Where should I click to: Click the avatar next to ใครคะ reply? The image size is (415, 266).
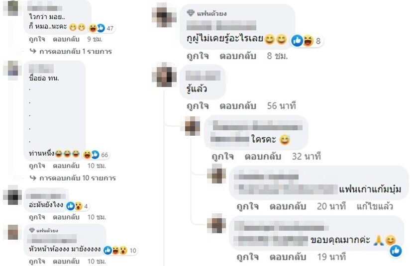[193, 126]
